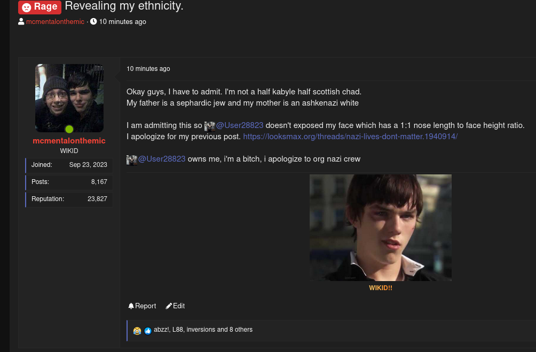Click small avatar before second User28823 mention
This screenshot has width=536, height=352.
[132, 160]
